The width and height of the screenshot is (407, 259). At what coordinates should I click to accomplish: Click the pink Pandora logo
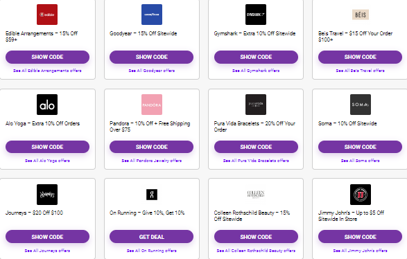pyautogui.click(x=152, y=105)
